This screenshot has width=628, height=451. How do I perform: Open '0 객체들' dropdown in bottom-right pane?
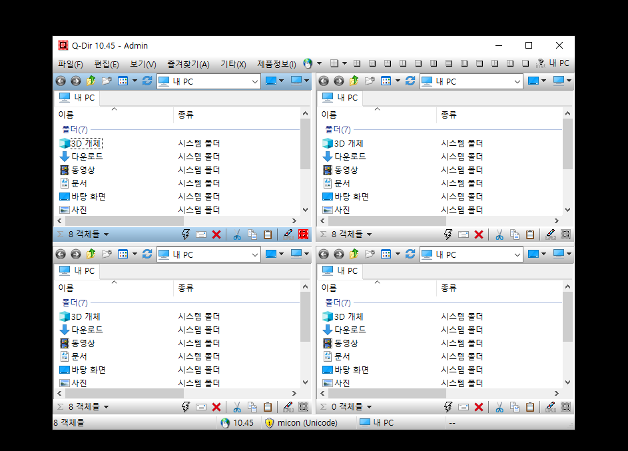point(369,407)
